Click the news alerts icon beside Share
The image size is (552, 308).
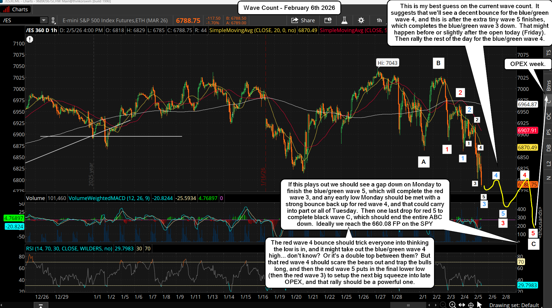point(328,20)
